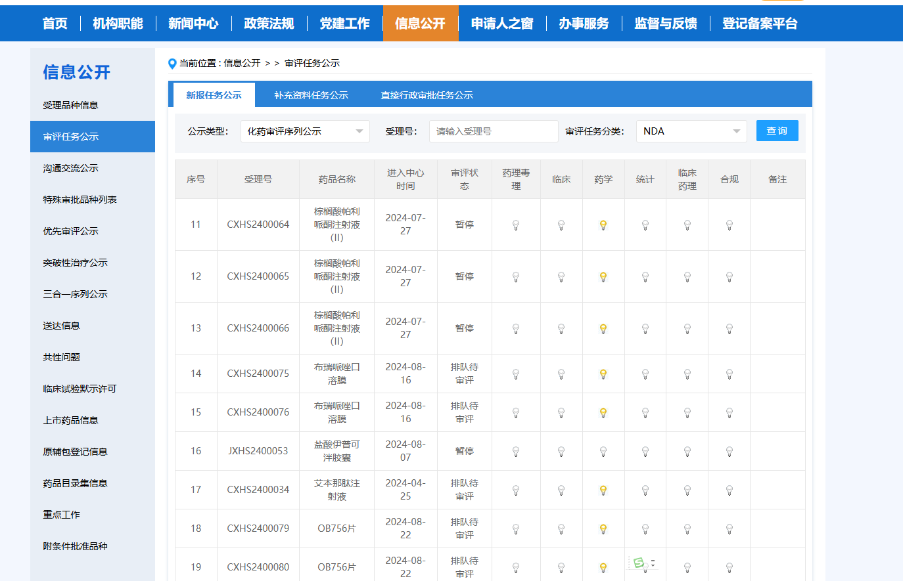The width and height of the screenshot is (903, 581).
Task: Open the 办事服务 nav menu
Action: 584,24
